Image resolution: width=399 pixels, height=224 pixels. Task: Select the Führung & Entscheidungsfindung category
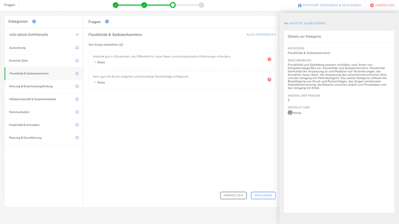pos(31,86)
